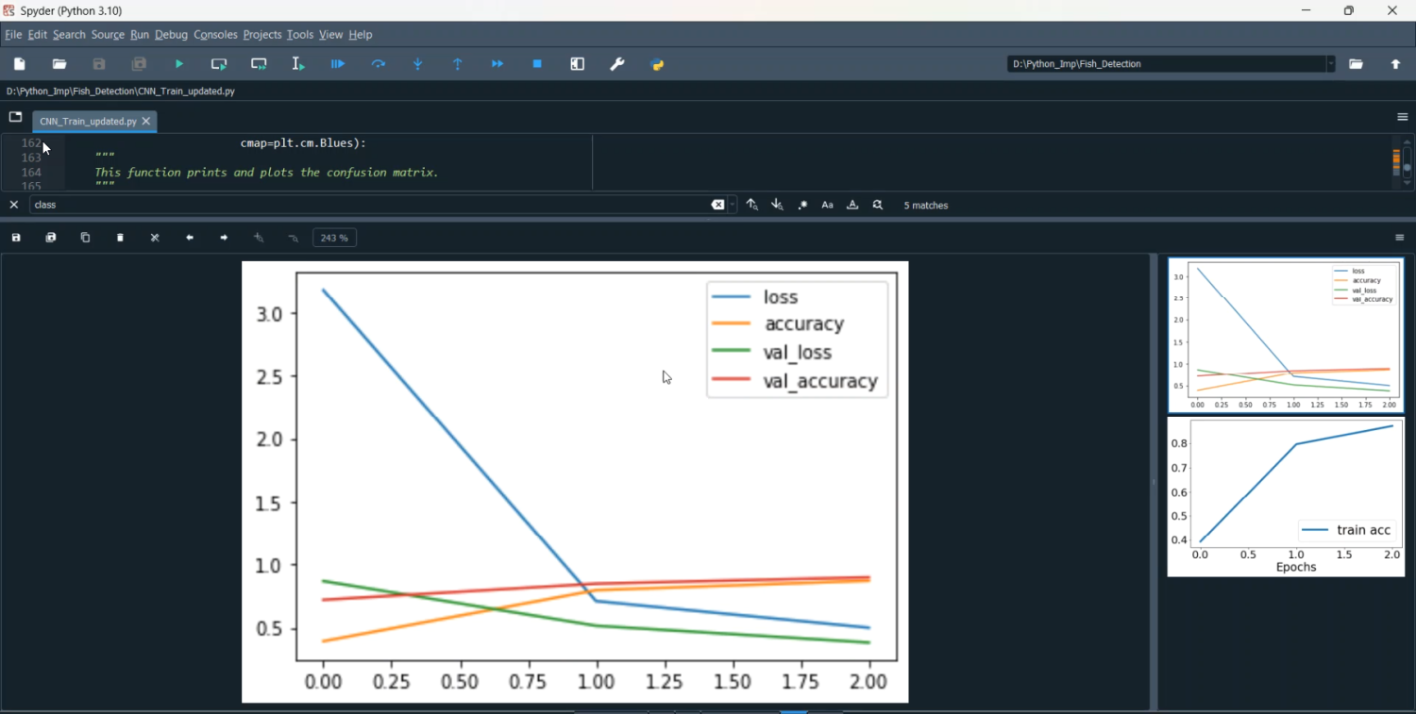This screenshot has height=714, width=1416.
Task: Open the PYTHONPATH manager Python icon
Action: click(x=658, y=64)
